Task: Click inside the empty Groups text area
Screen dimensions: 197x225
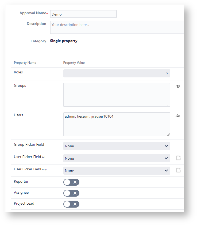Action: (x=117, y=95)
